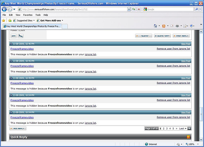Open Suggested Sites dropdown

click(24, 20)
